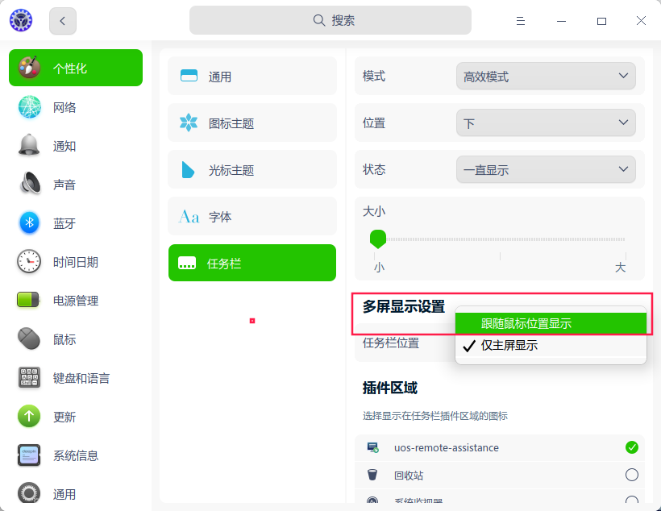Toggle uos-remote-assistance plugin checkmark
This screenshot has height=511, width=661.
[x=631, y=447]
